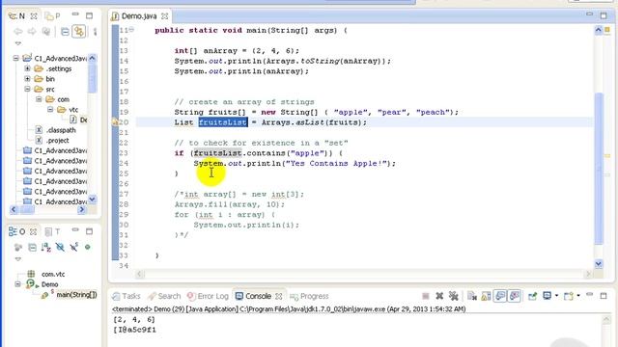Select the .settings folder item
618x347 pixels.
coord(59,68)
